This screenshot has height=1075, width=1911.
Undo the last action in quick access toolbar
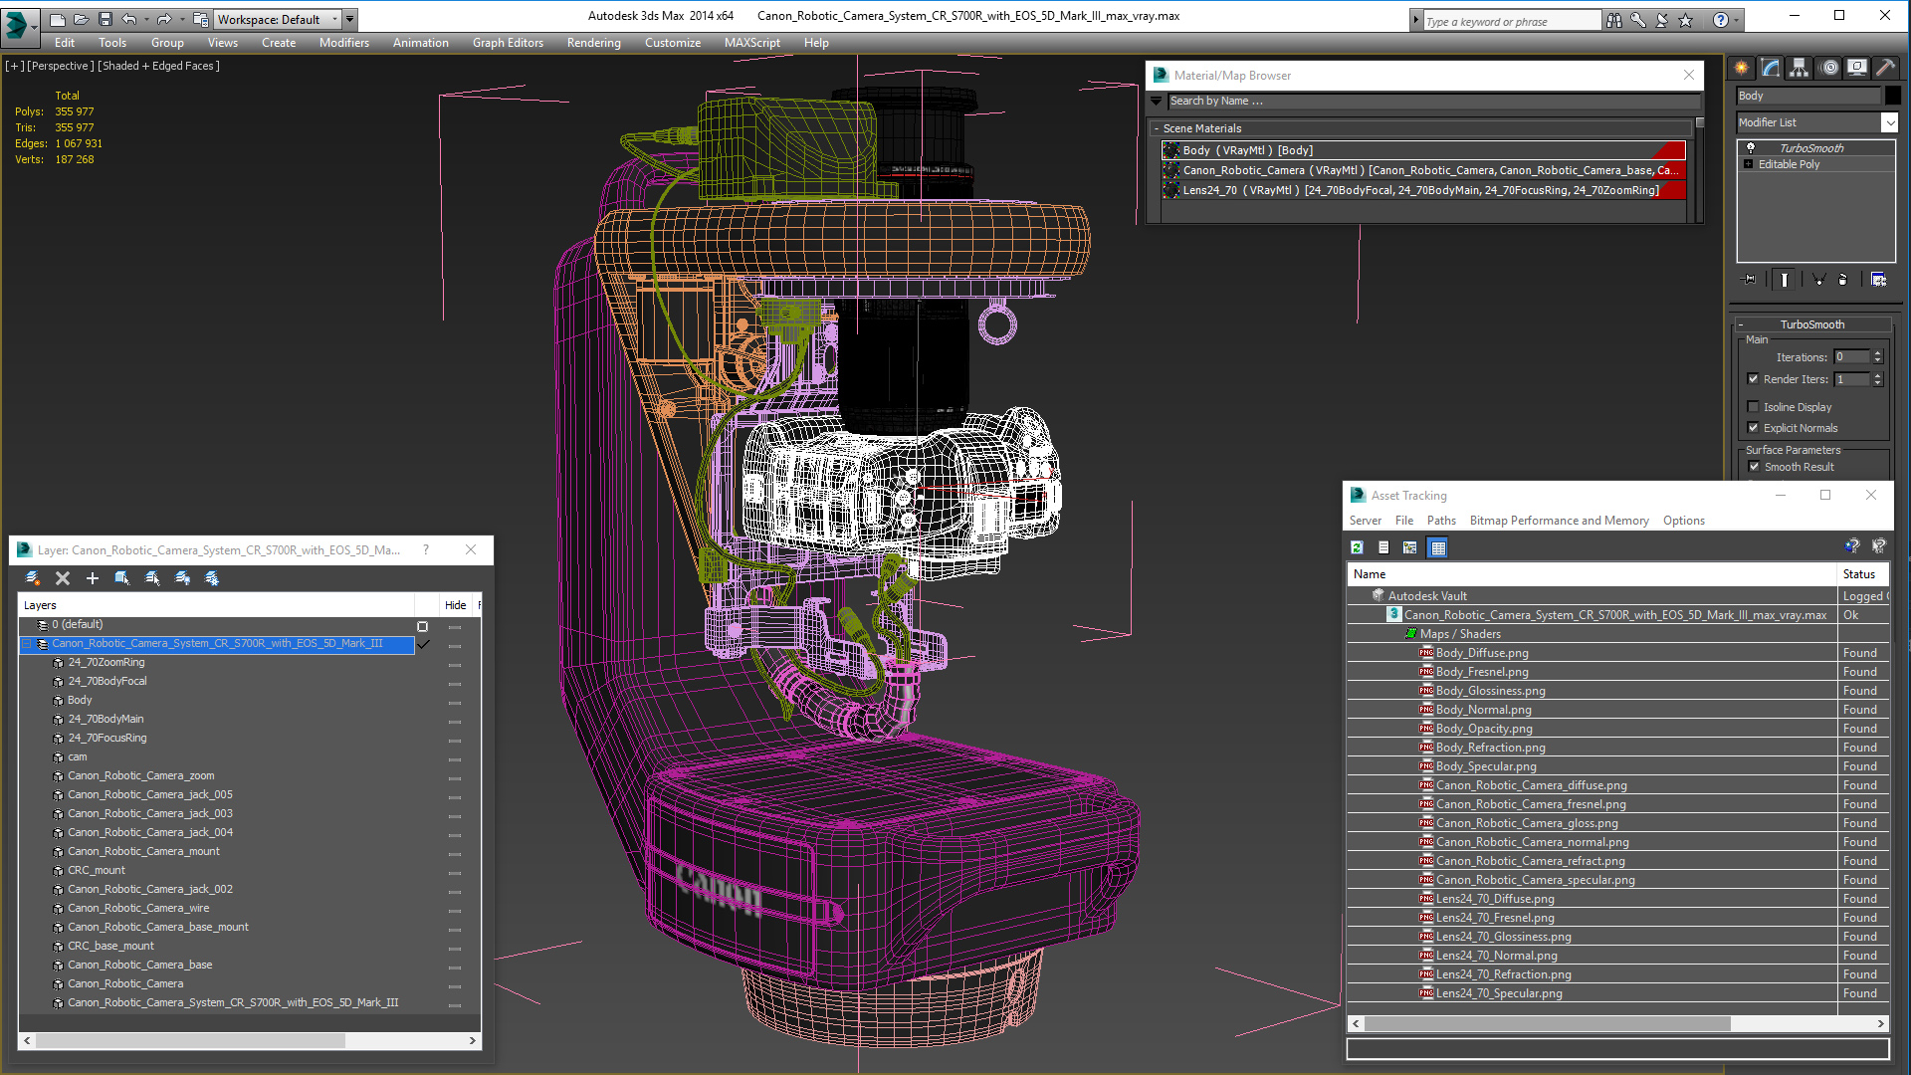click(128, 19)
